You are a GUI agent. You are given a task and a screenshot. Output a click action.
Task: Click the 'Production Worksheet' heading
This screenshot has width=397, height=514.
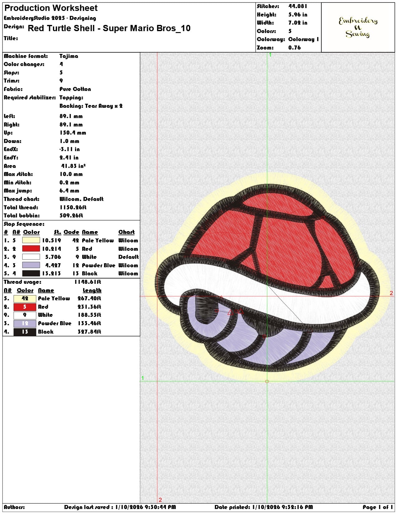pyautogui.click(x=51, y=8)
